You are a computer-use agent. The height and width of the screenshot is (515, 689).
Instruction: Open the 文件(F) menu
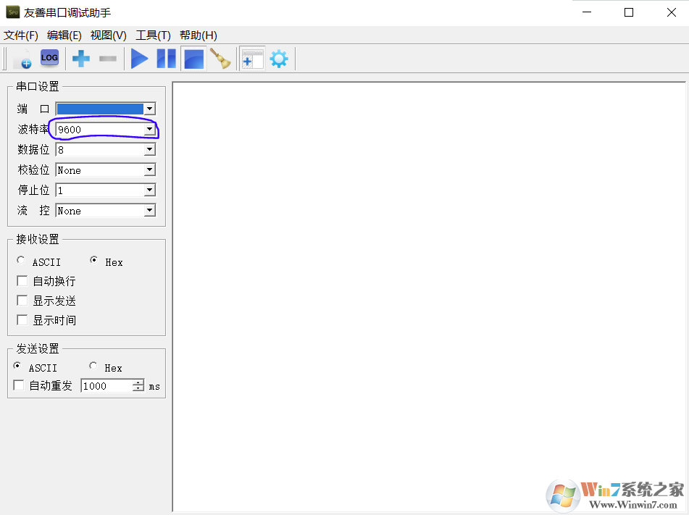(21, 35)
